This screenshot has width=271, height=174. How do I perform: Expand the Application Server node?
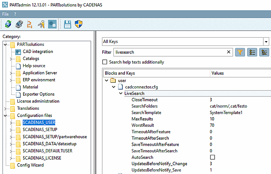coord(11,73)
